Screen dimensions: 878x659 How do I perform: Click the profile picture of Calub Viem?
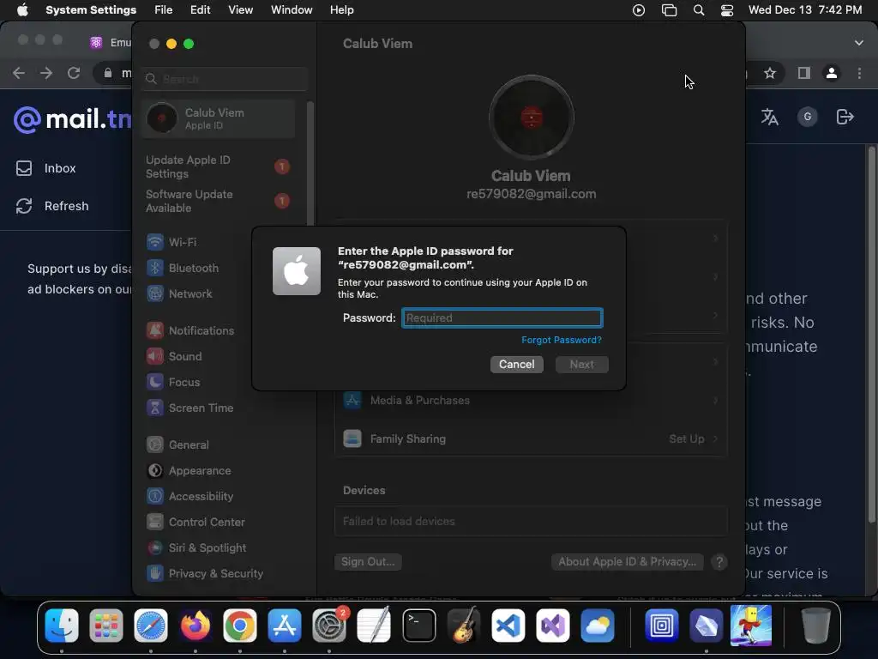[532, 118]
